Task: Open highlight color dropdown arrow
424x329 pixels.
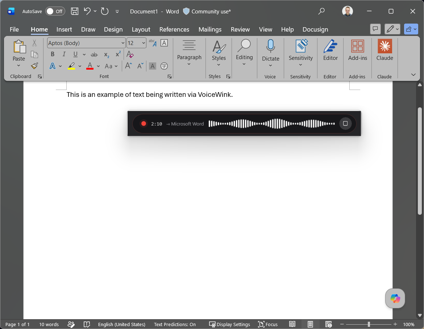Action: point(80,66)
